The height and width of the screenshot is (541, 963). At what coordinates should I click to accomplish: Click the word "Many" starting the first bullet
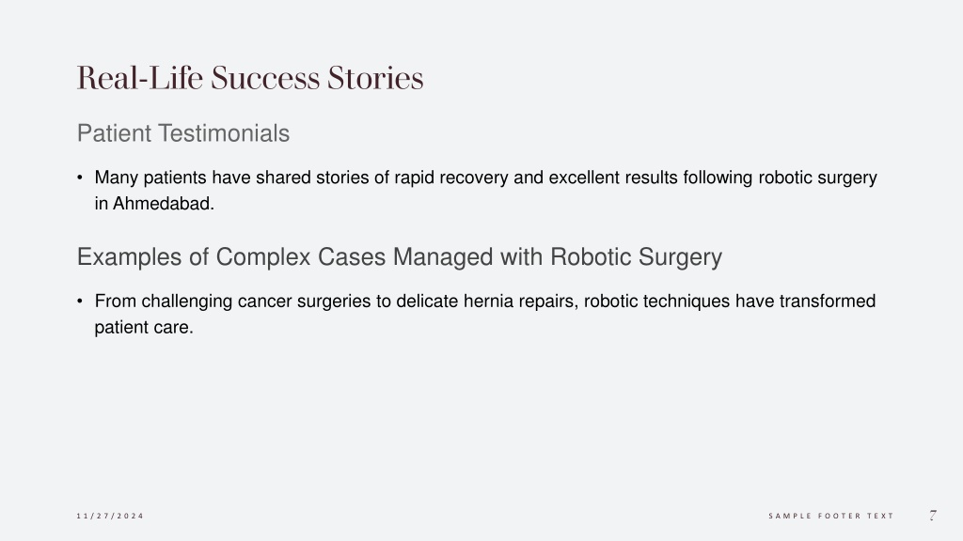click(x=116, y=178)
